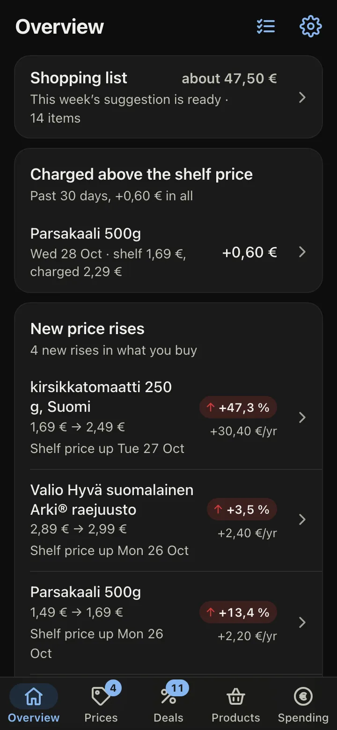Tap the badge showing 11 on Deals
This screenshot has height=730, width=337.
click(x=177, y=688)
